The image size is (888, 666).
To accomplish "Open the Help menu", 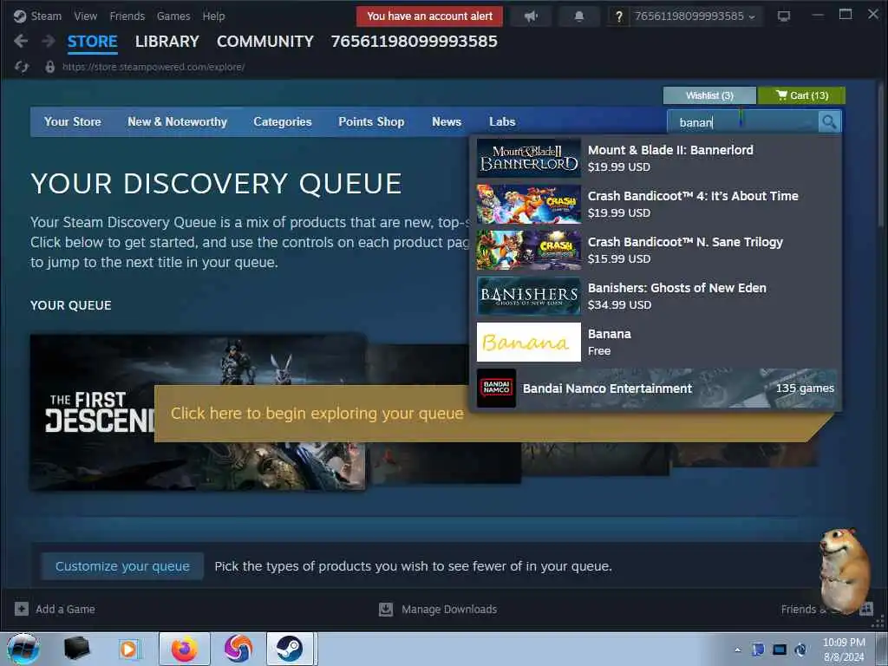I will click(213, 16).
